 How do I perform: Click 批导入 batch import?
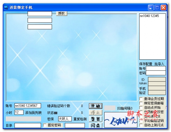(x=159, y=64)
